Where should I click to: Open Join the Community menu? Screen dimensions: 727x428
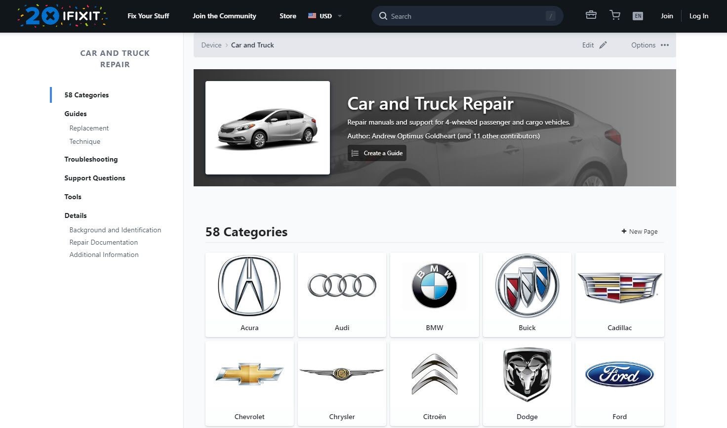click(x=224, y=16)
